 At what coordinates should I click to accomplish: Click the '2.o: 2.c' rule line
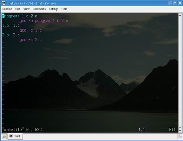point(11,35)
